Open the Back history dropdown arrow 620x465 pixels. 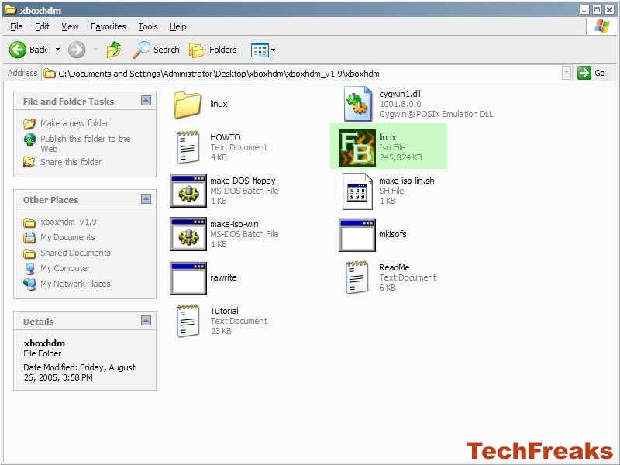point(57,50)
